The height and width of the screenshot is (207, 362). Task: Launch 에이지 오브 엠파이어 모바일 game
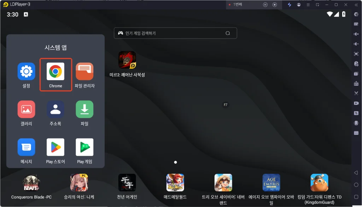pos(271,183)
